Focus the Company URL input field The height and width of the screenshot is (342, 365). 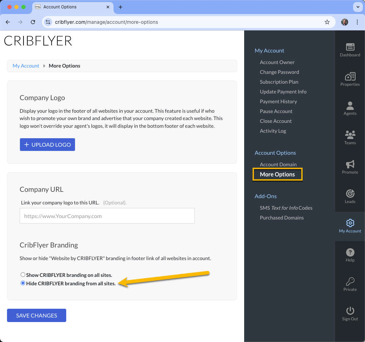107,216
